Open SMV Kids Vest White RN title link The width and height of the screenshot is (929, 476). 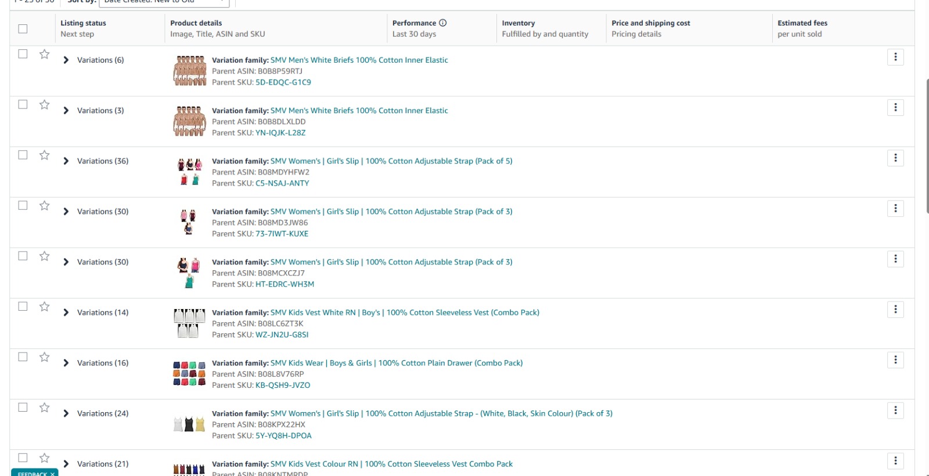(313, 313)
